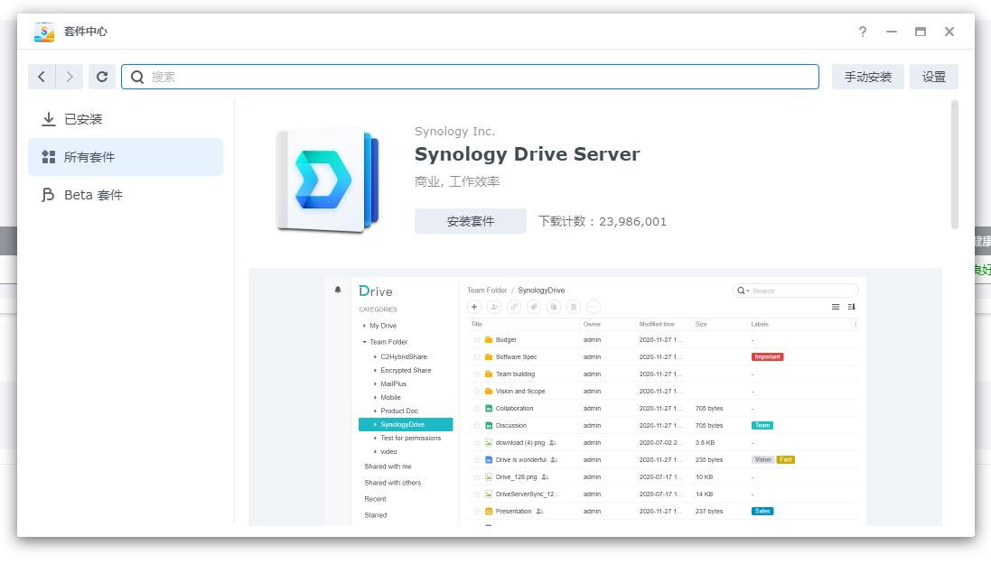The width and height of the screenshot is (991, 582).
Task: Click the forward navigation arrow
Action: tap(70, 77)
